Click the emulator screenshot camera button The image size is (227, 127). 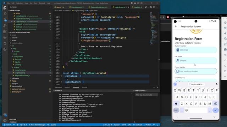(225, 49)
